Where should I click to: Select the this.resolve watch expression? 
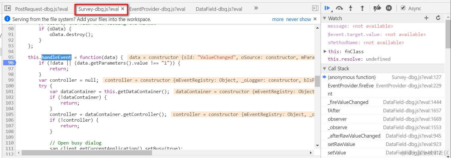359,59
